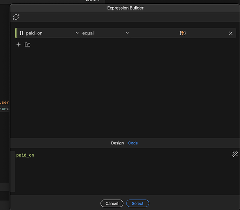Click the magic wand icon in code pane
The image size is (240, 210).
pos(235,154)
